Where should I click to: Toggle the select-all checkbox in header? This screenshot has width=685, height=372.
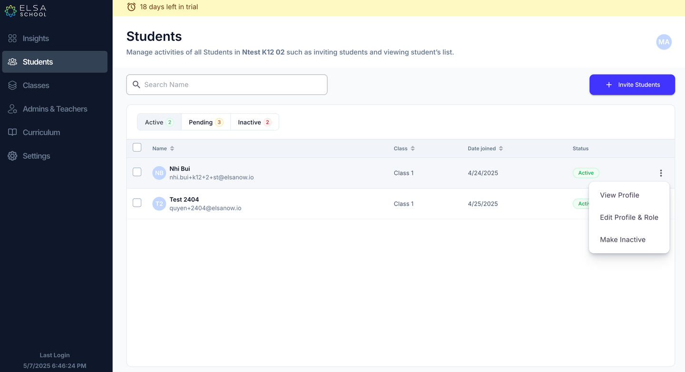(x=137, y=147)
